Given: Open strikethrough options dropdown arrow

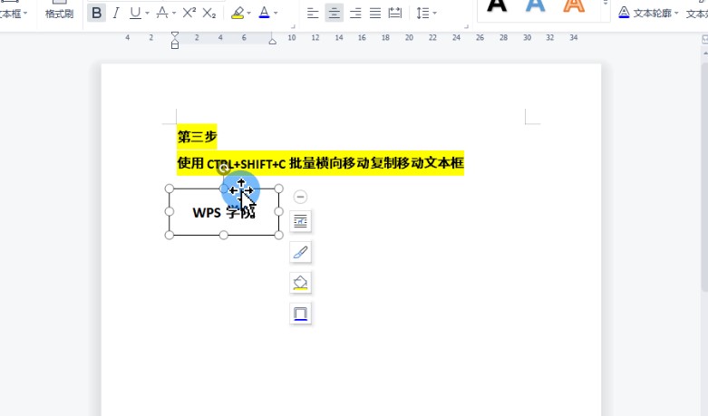Looking at the screenshot, I should click(174, 14).
